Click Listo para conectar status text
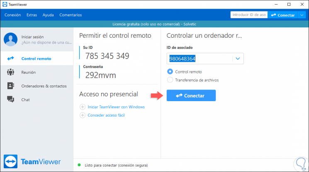 point(116,165)
